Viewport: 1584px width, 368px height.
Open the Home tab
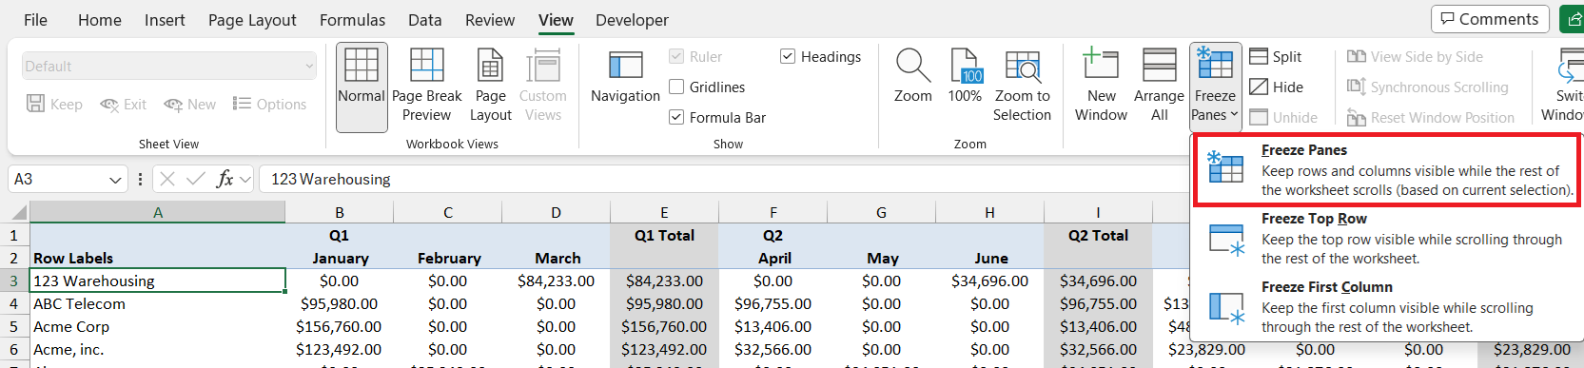coord(100,20)
